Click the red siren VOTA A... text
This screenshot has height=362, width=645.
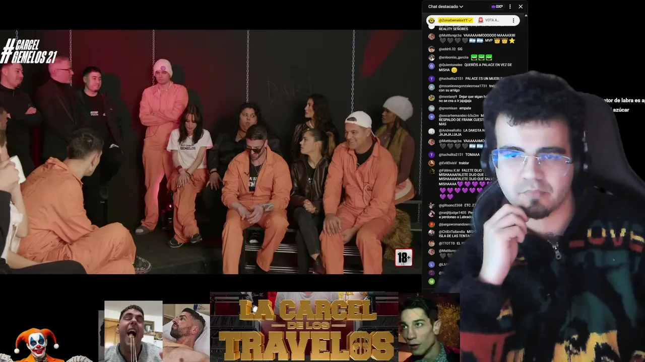(x=489, y=21)
